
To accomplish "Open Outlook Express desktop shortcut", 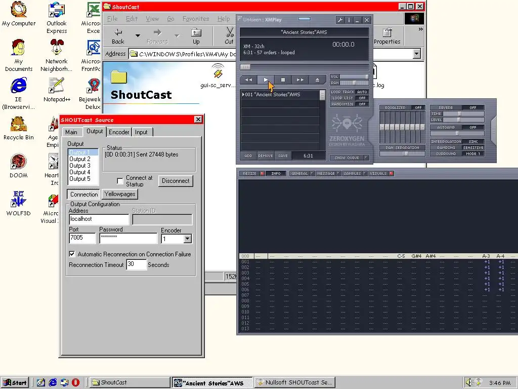I will pyautogui.click(x=57, y=18).
